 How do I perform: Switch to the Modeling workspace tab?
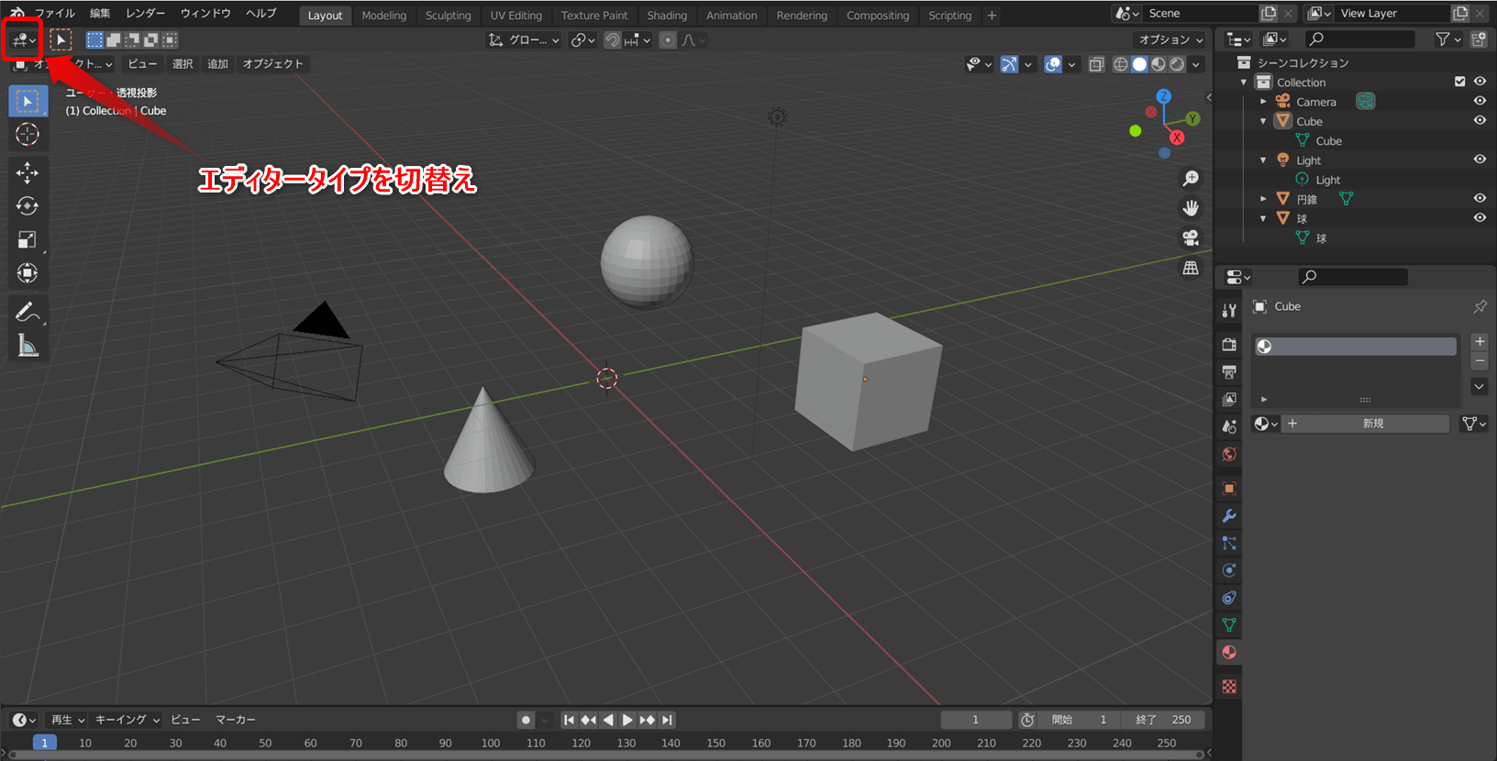(x=384, y=16)
